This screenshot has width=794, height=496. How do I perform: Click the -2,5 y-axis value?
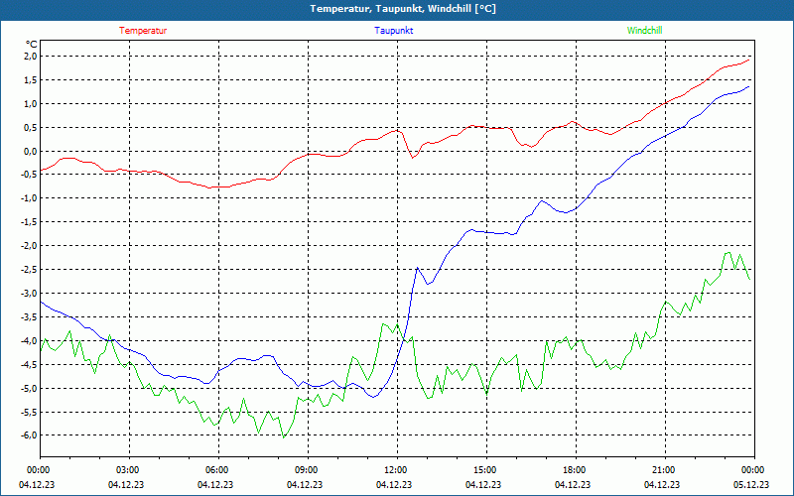pos(30,269)
